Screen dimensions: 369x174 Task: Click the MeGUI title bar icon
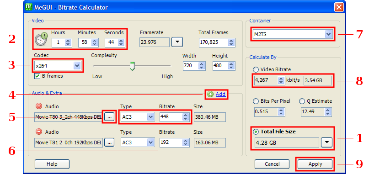point(29,7)
